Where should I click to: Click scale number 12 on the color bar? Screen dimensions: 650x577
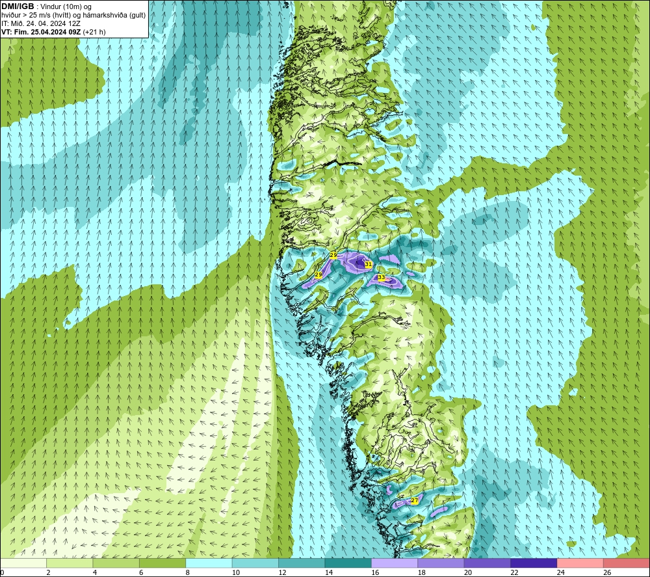click(x=282, y=572)
